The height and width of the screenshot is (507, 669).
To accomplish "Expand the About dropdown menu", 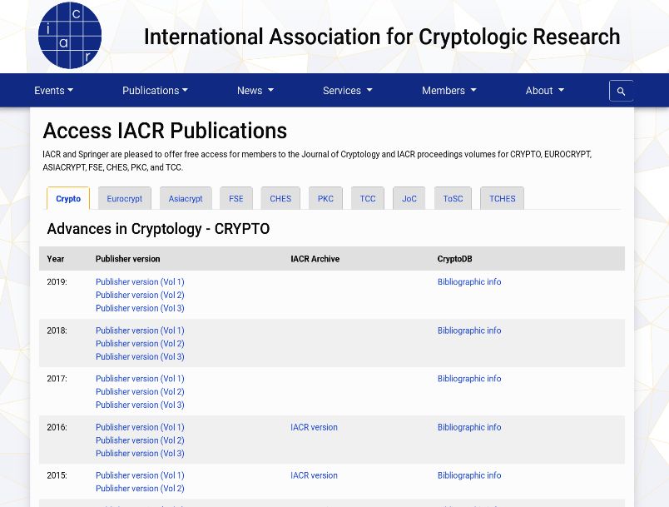I will (x=544, y=91).
